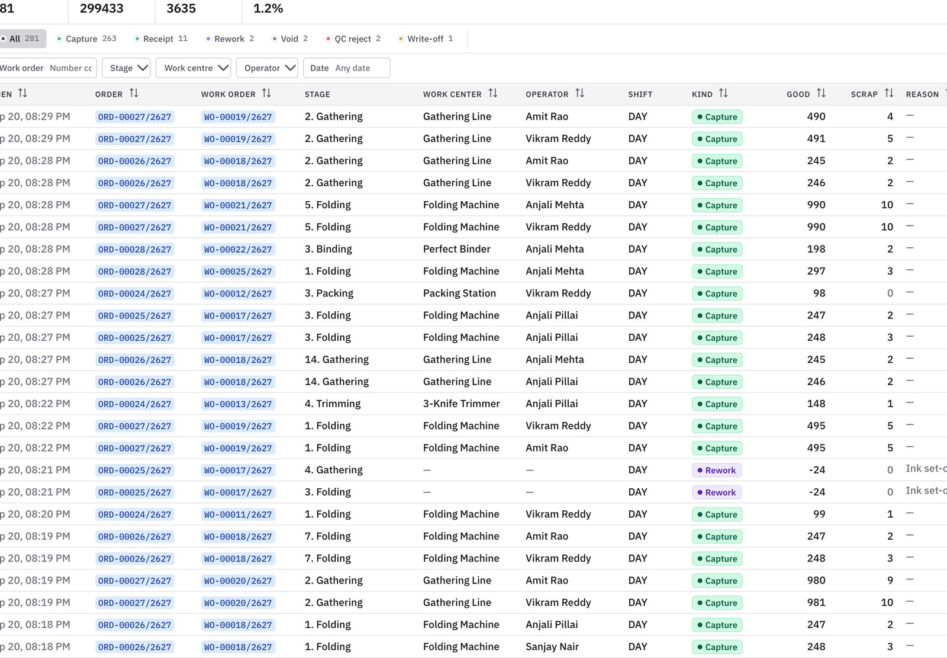This screenshot has height=658, width=947.
Task: Click the '3. Packing' stage cell
Action: click(328, 293)
